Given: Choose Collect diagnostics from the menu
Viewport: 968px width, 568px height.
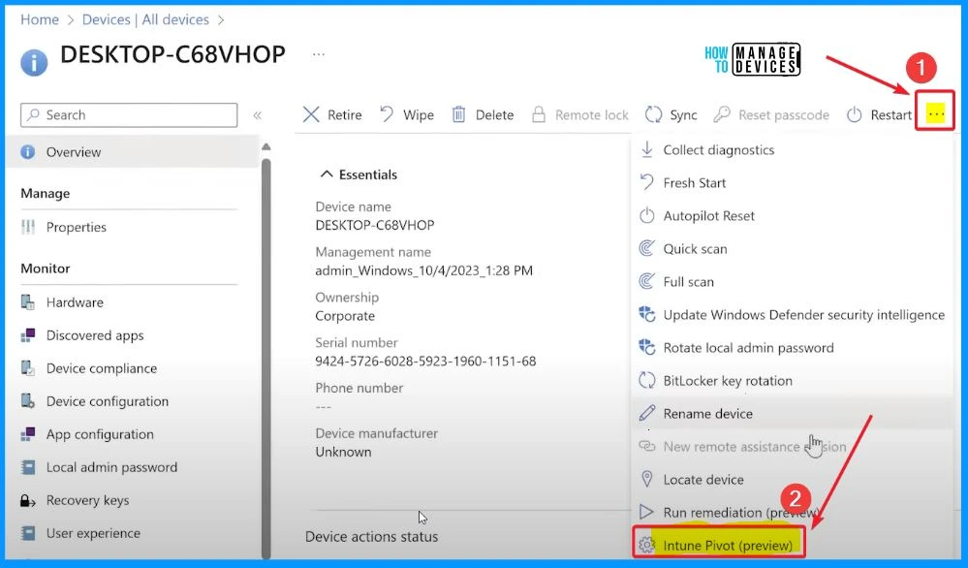Looking at the screenshot, I should click(x=719, y=149).
